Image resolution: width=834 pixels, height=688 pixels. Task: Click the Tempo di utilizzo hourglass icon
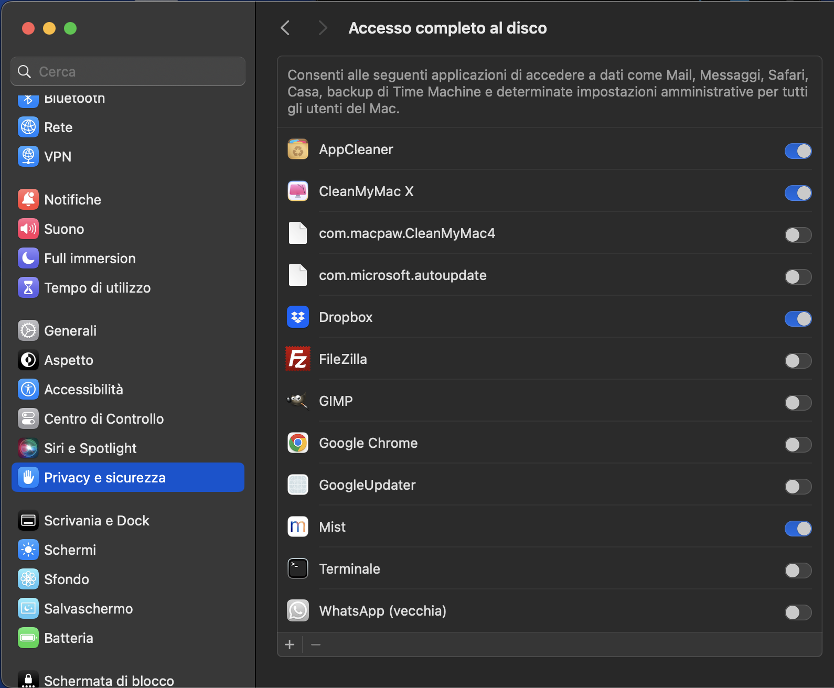point(28,287)
